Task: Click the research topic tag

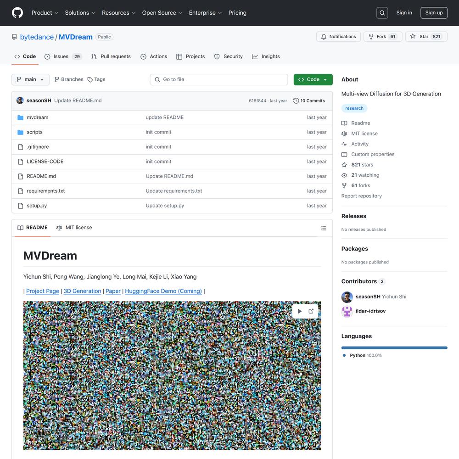Action: coord(354,108)
